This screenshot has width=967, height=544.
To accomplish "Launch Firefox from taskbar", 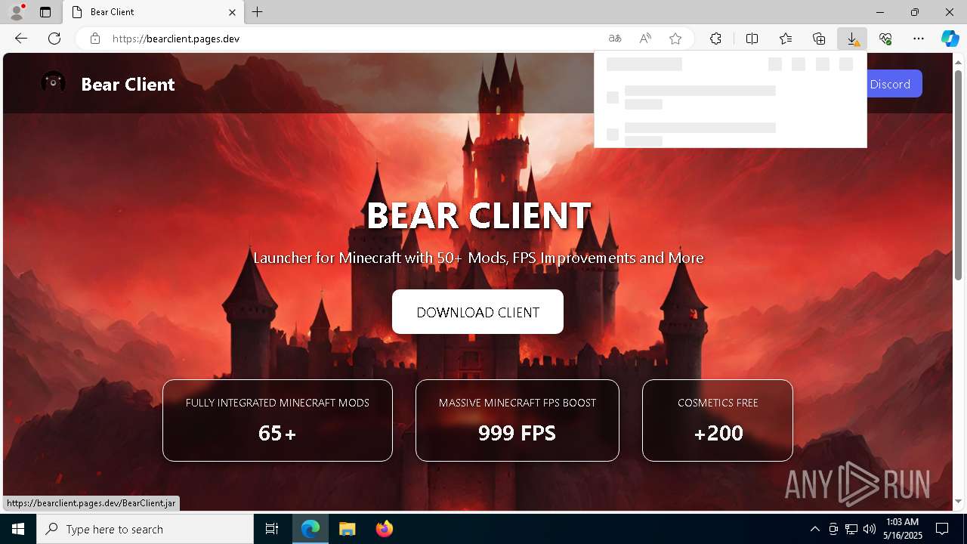I will click(384, 529).
